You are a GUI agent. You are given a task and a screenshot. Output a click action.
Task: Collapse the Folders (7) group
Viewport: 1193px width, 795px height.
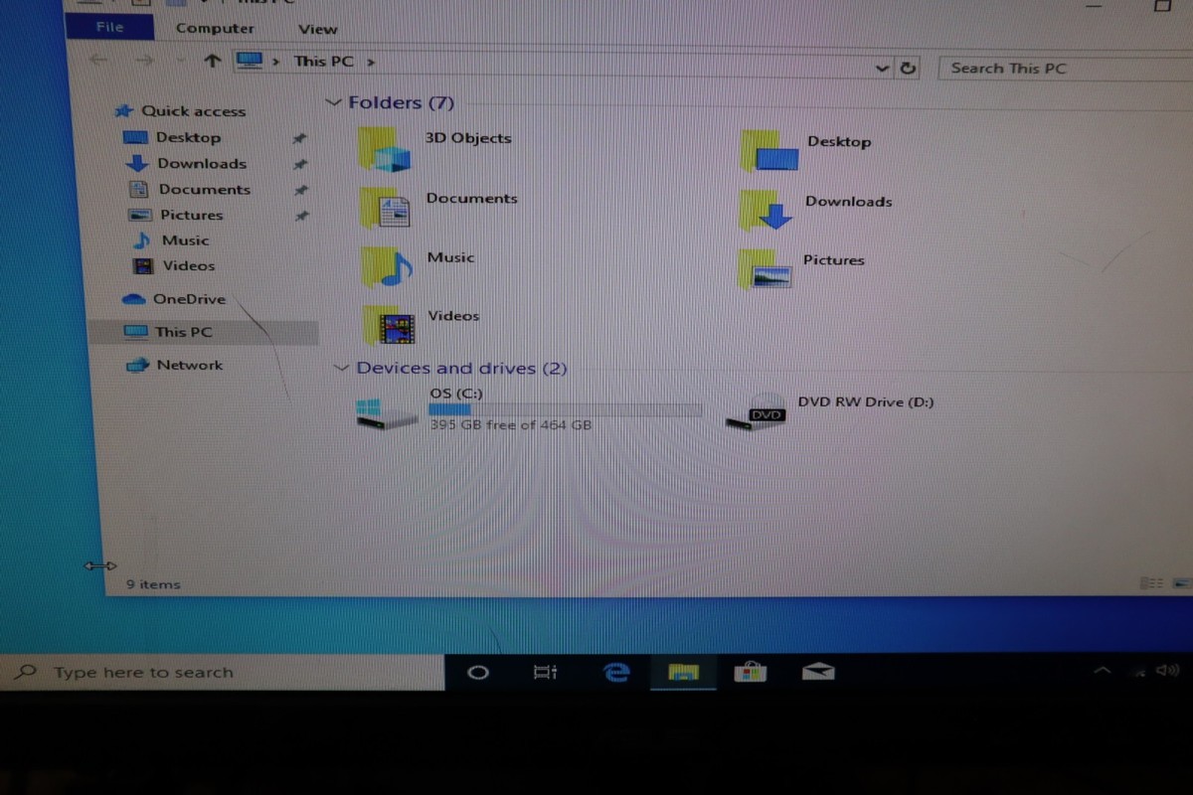[333, 102]
